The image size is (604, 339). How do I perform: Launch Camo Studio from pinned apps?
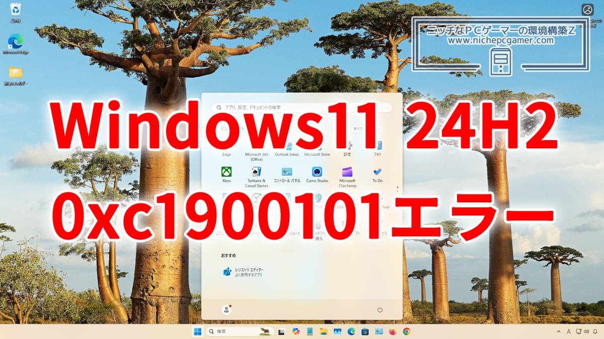[x=317, y=174]
